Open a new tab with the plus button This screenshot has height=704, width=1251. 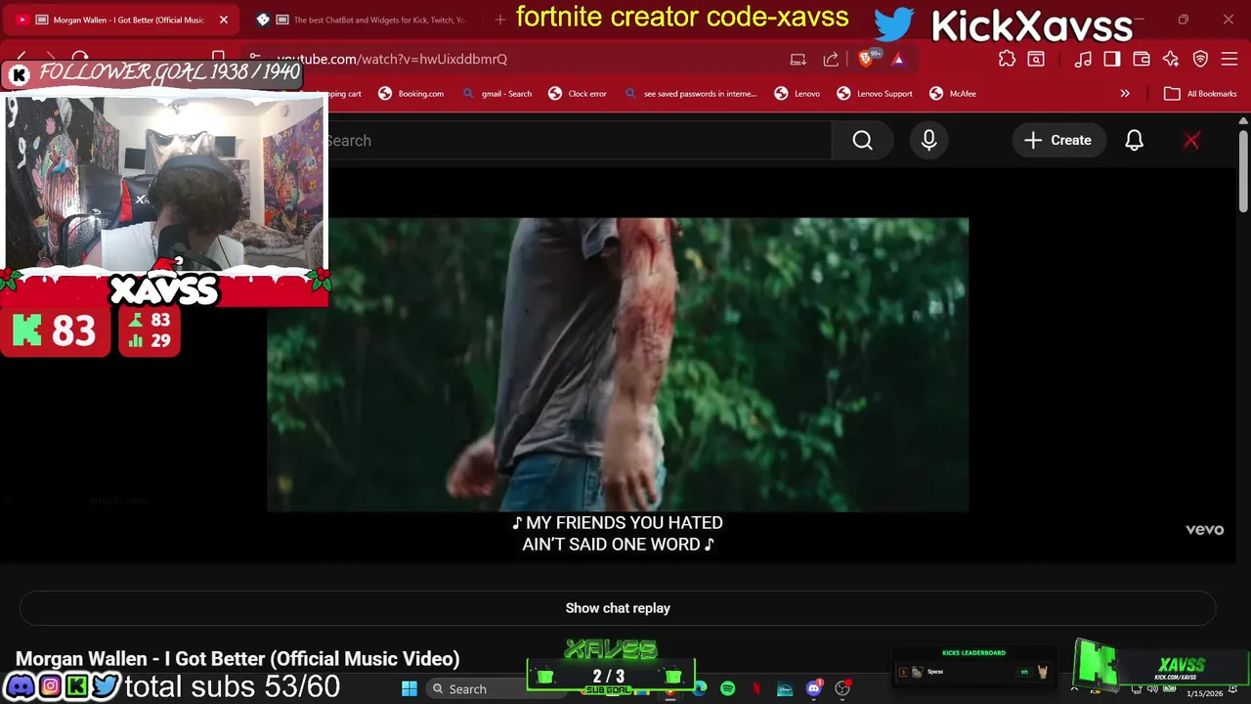tap(499, 20)
